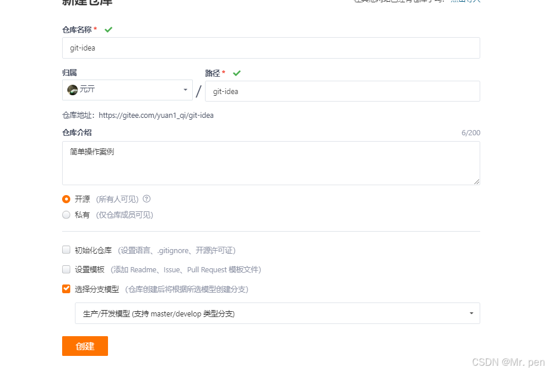Click the path input containing git-idea
The image size is (547, 371).
click(x=342, y=91)
